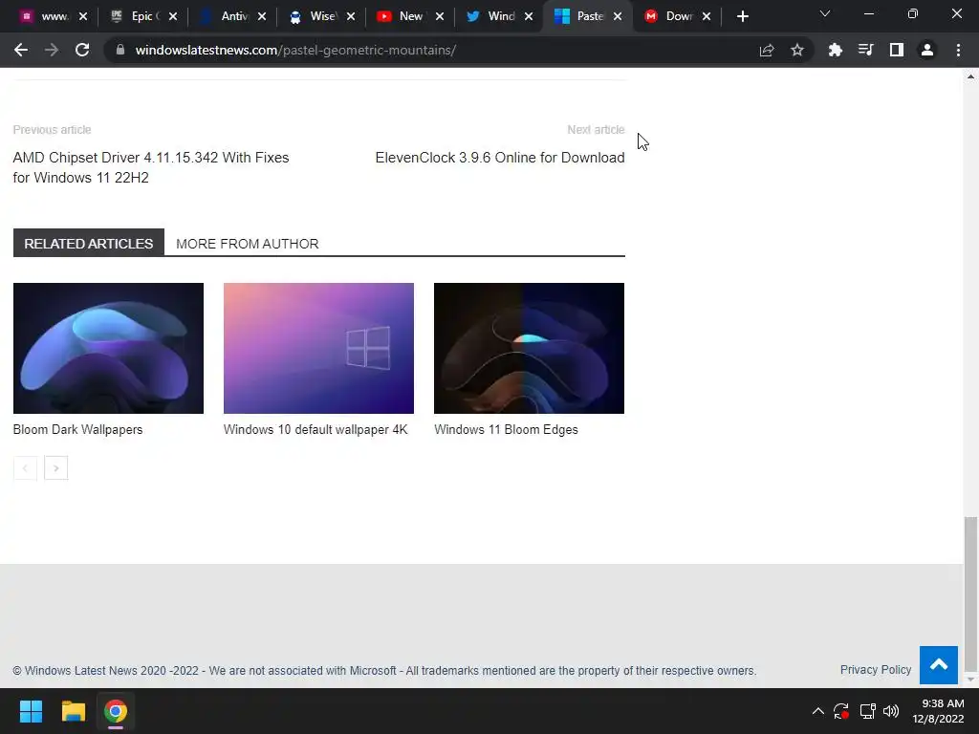Click the page vertical scrollbar thumb

point(970,593)
